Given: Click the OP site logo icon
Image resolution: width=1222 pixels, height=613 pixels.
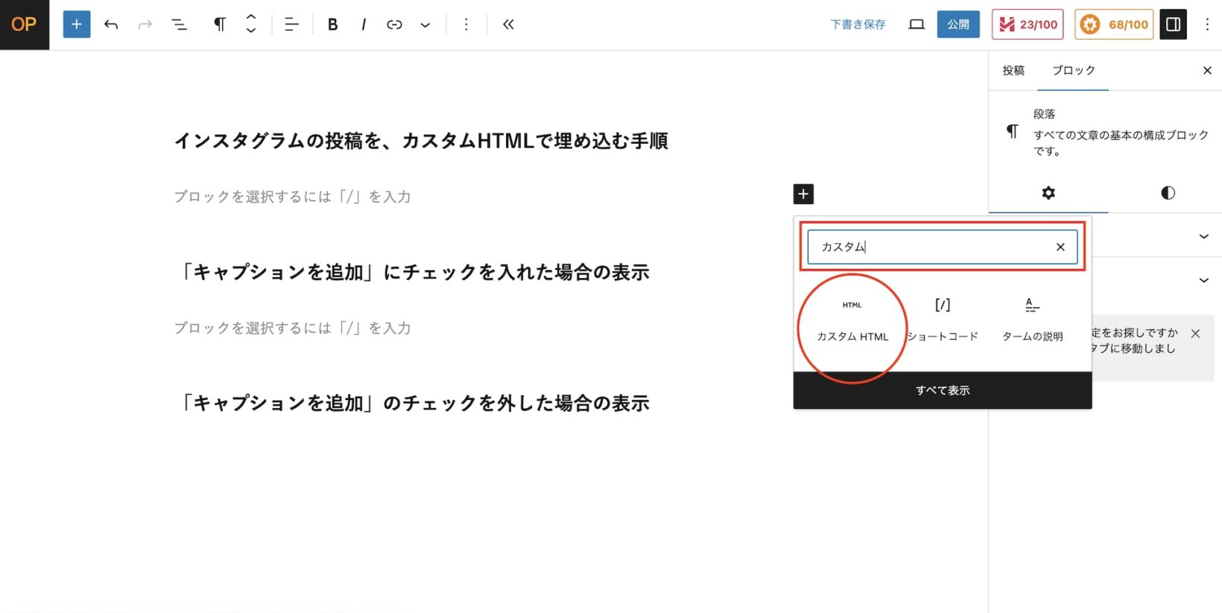Looking at the screenshot, I should click(x=24, y=25).
